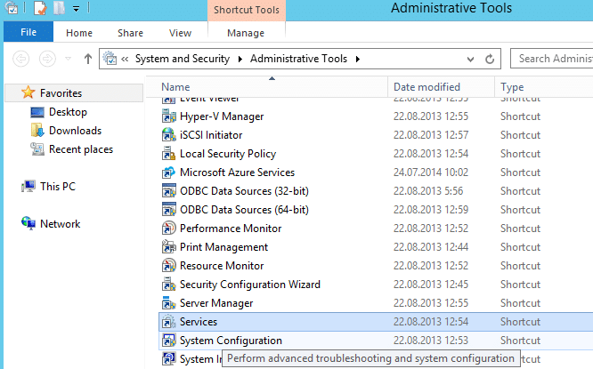This screenshot has height=369, width=593.
Task: Click the Performance Monitor icon
Action: pos(168,229)
